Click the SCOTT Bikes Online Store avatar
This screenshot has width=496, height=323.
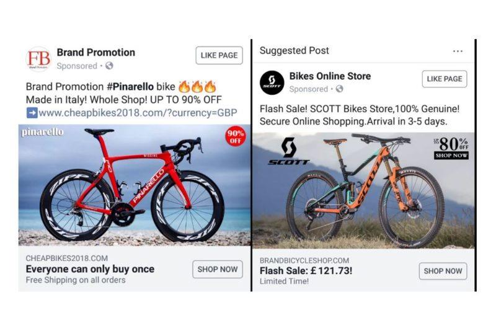[x=272, y=82]
